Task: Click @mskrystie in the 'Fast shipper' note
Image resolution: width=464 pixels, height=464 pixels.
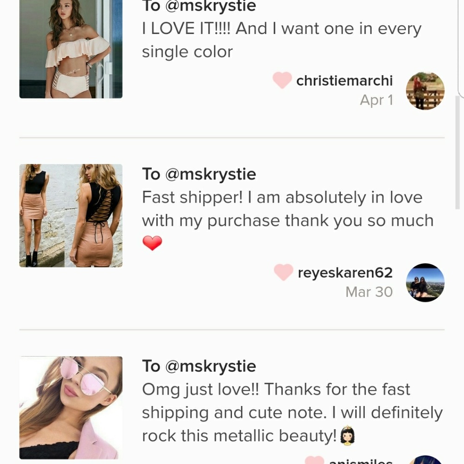Action: (x=211, y=174)
